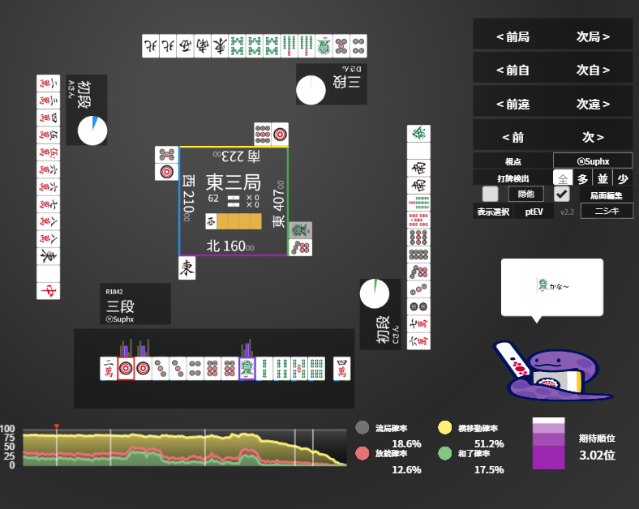Select the 多 detection level
The height and width of the screenshot is (509, 639).
[x=583, y=178]
